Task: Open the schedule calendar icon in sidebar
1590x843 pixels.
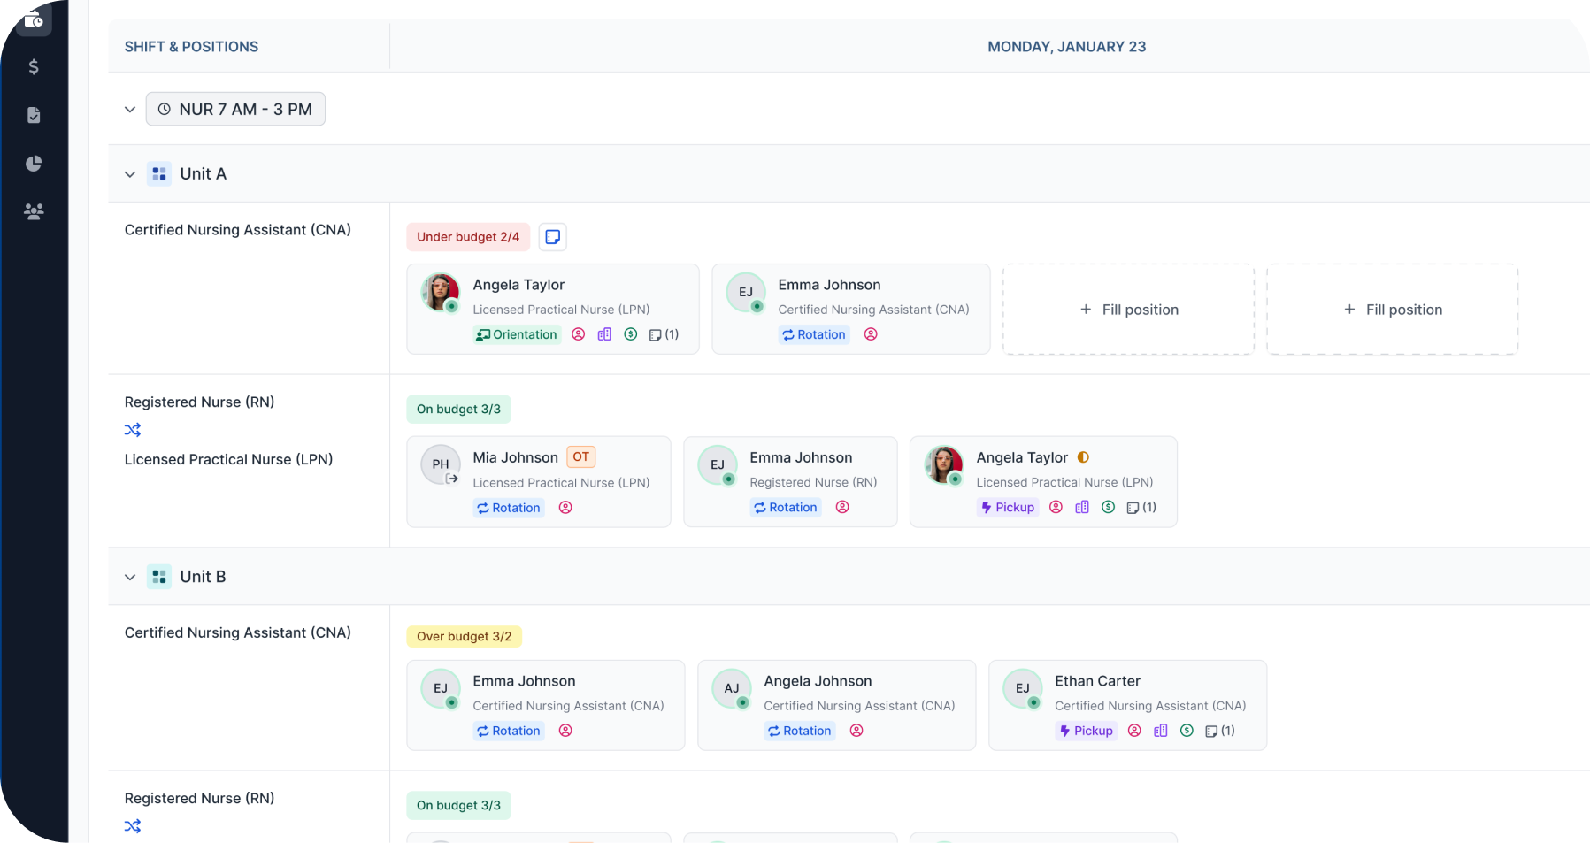Action: pos(34,19)
